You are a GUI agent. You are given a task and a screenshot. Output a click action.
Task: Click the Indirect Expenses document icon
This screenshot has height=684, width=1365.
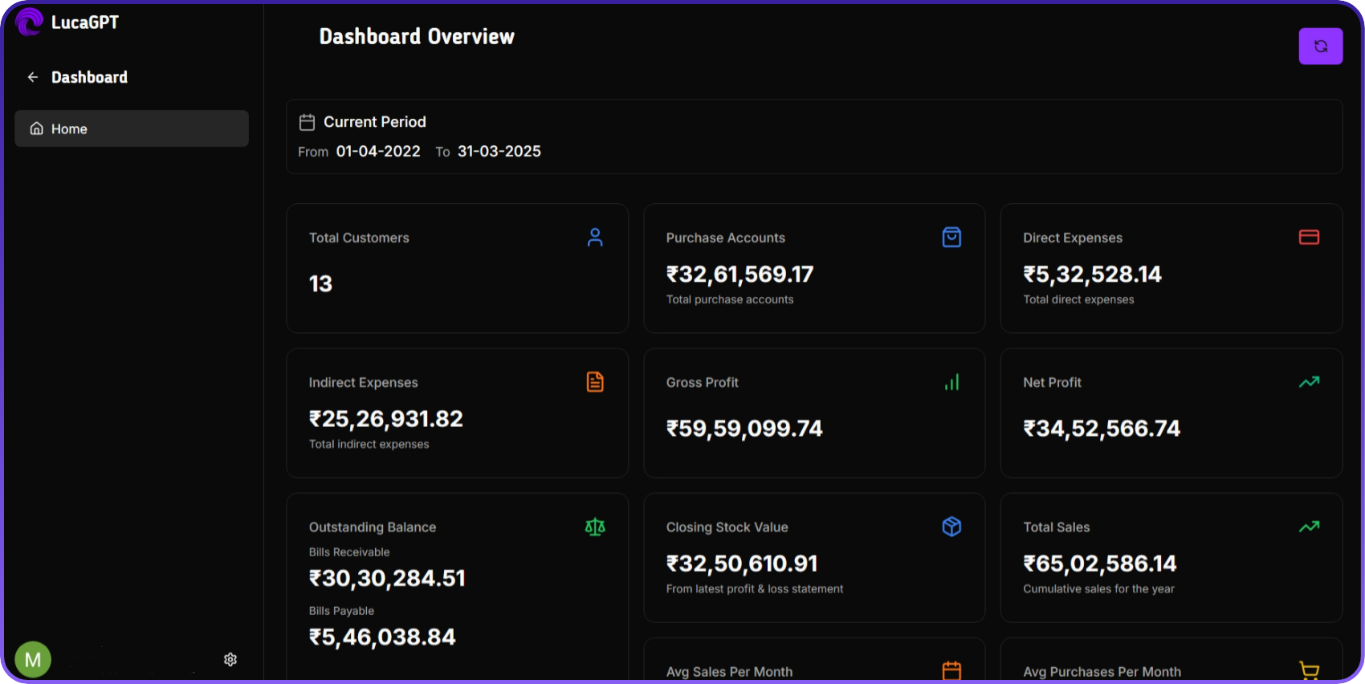595,382
